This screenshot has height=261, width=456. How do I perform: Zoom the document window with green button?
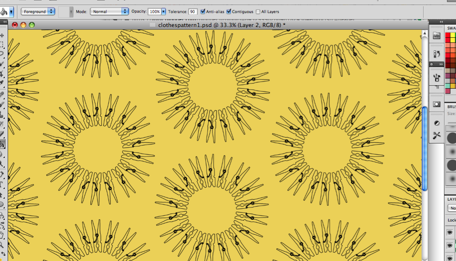[x=32, y=25]
